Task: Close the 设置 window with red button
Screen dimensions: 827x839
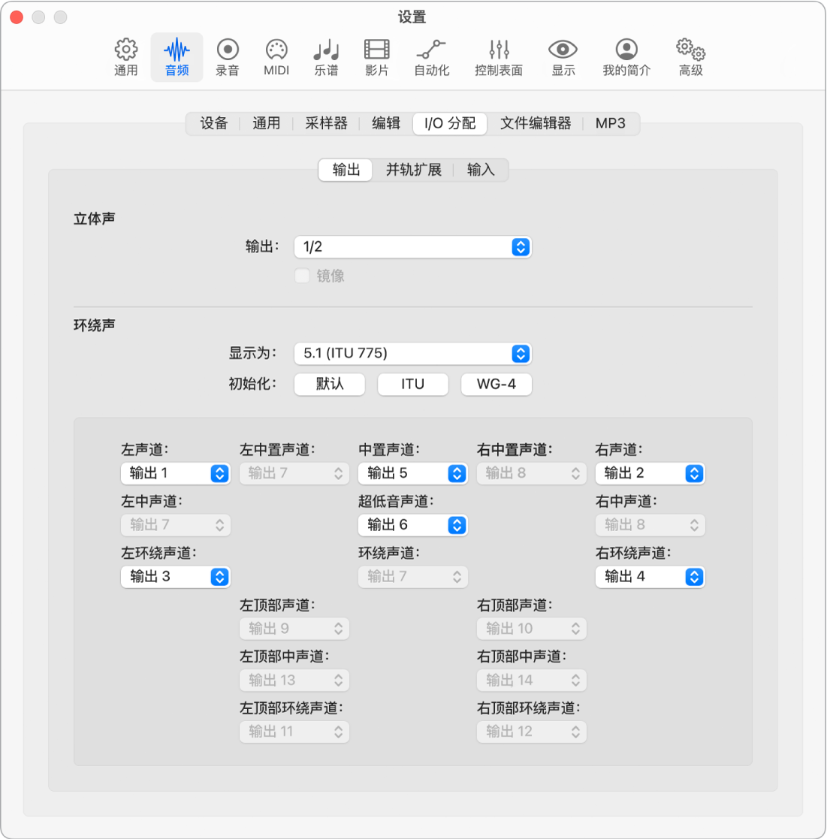Action: point(17,17)
